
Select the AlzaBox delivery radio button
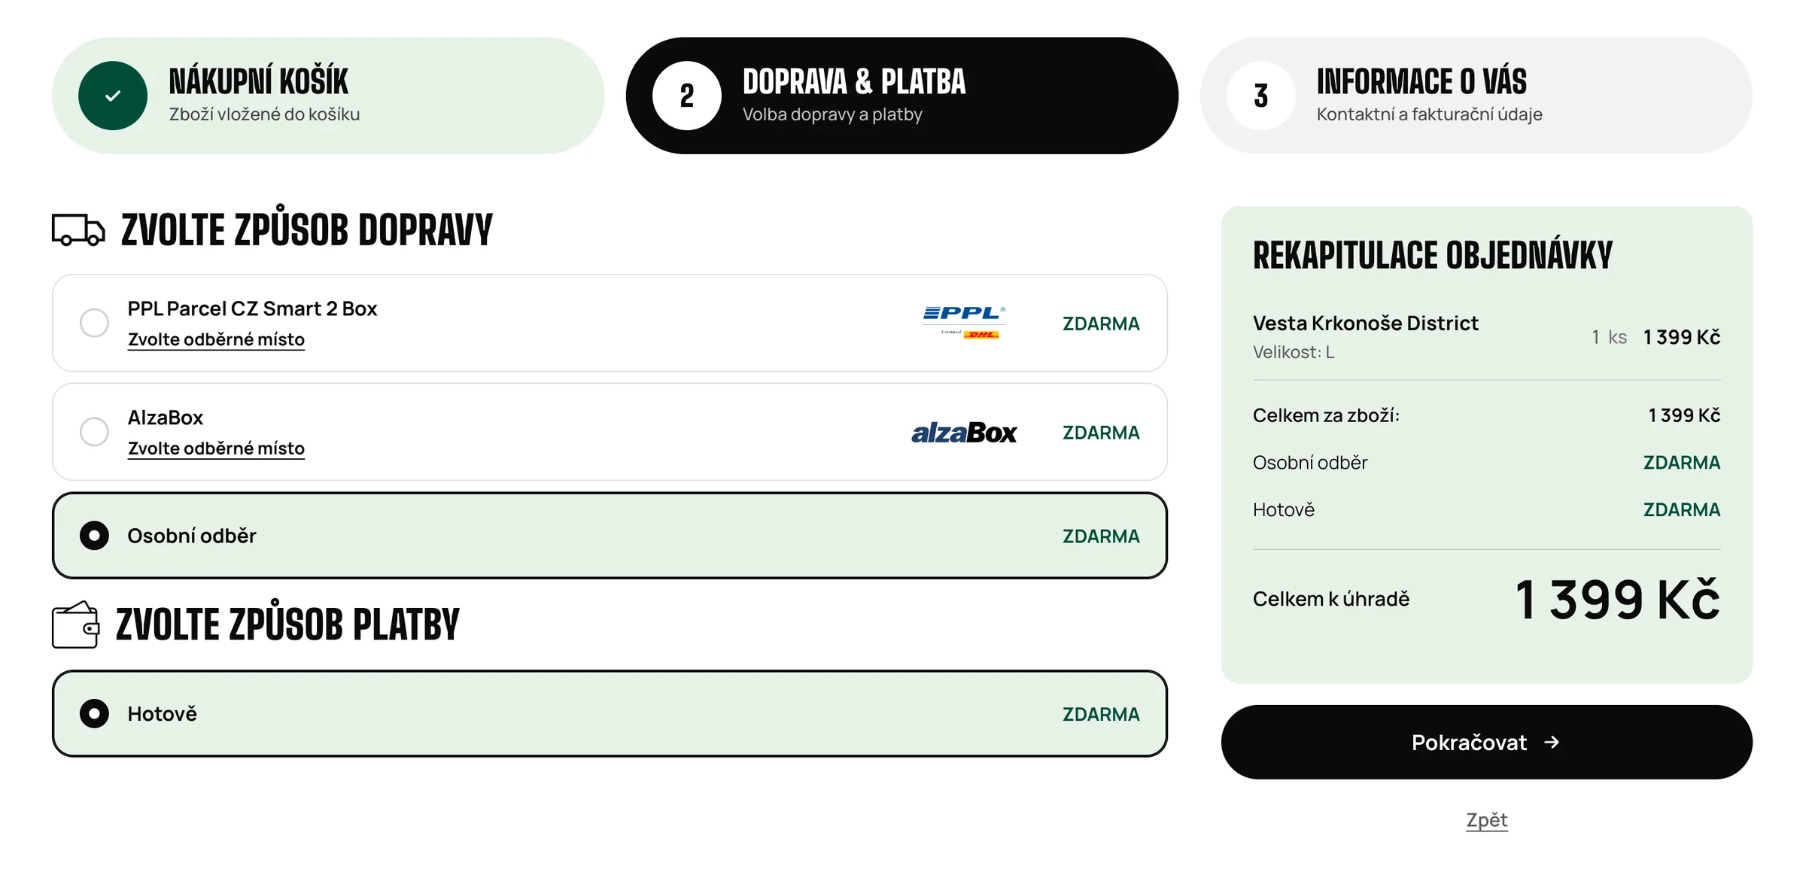point(94,432)
